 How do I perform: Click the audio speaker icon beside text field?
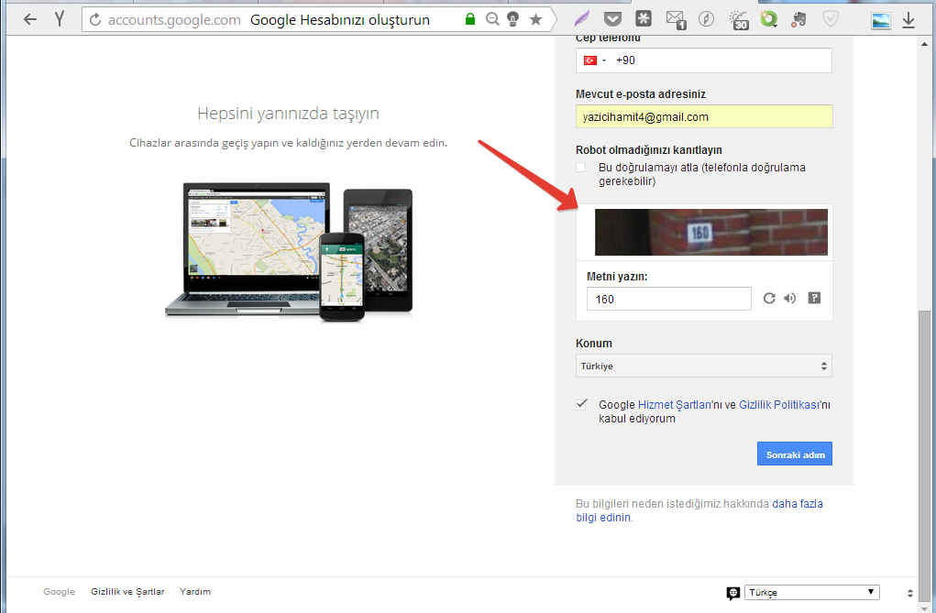(790, 299)
